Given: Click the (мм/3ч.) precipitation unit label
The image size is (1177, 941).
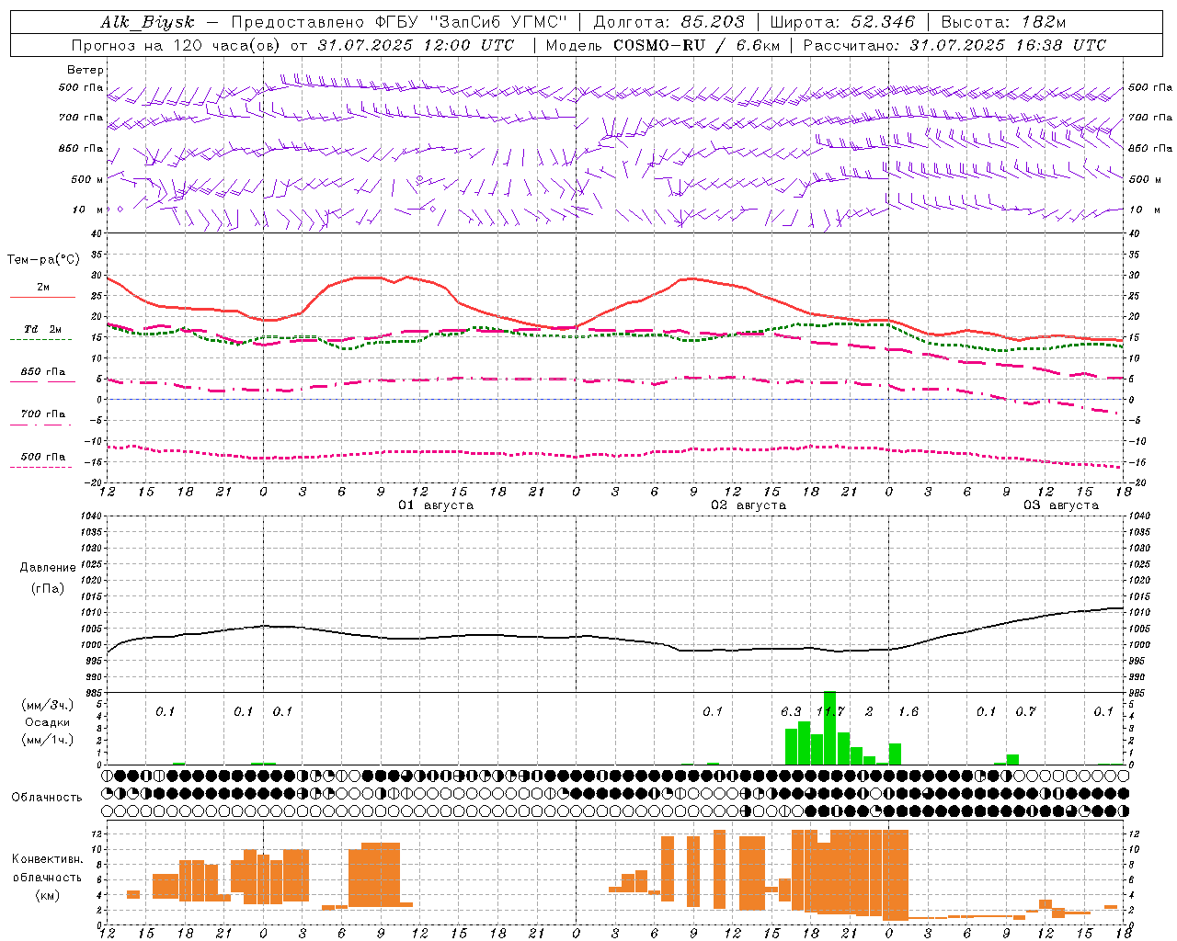Looking at the screenshot, I should (48, 705).
